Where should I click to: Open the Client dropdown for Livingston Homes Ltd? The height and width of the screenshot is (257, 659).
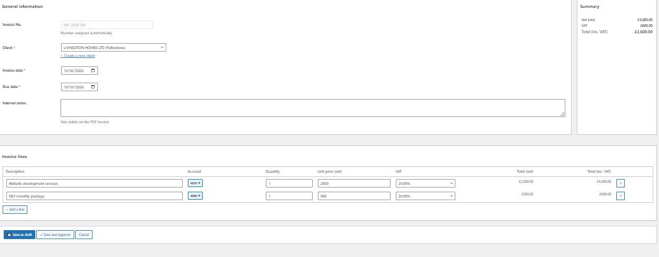tap(113, 47)
